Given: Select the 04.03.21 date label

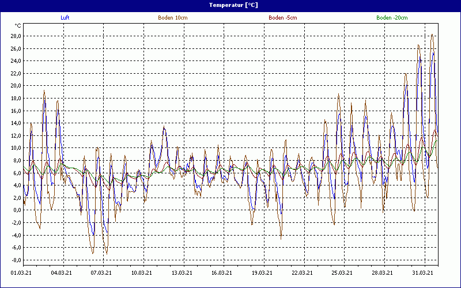Looking at the screenshot, I should coord(61,274).
